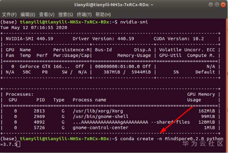Click gnome-control-center process name
Viewport: 228px width, 153px height.
101,128
